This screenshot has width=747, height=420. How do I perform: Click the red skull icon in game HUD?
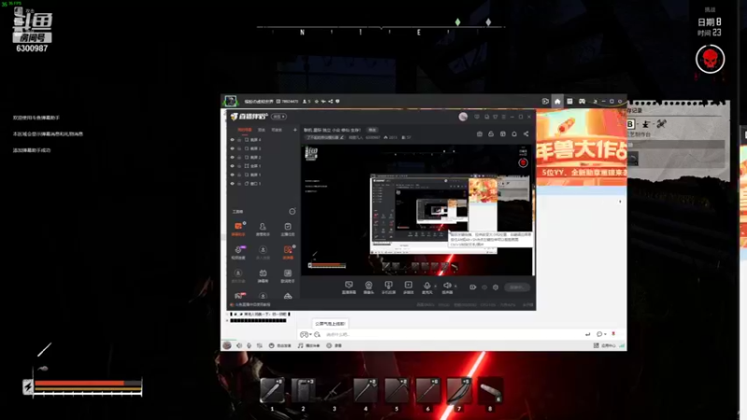point(710,60)
